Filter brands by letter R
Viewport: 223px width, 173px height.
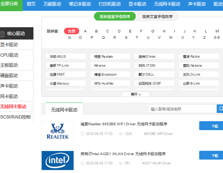click(115, 37)
